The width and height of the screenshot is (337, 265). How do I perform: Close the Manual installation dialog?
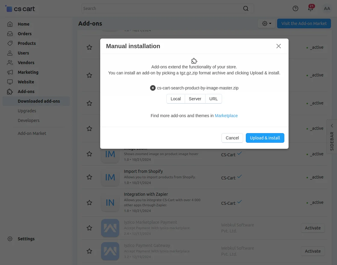(279, 46)
